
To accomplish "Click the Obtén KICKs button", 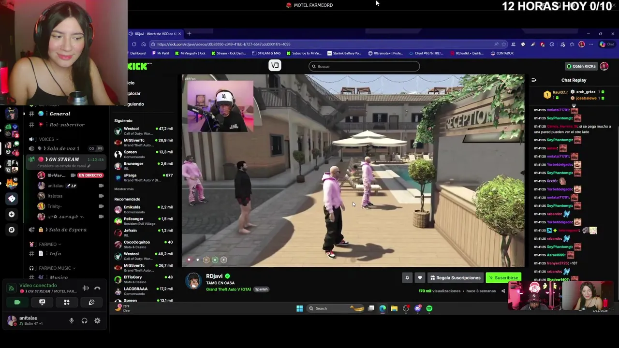I will (x=582, y=66).
